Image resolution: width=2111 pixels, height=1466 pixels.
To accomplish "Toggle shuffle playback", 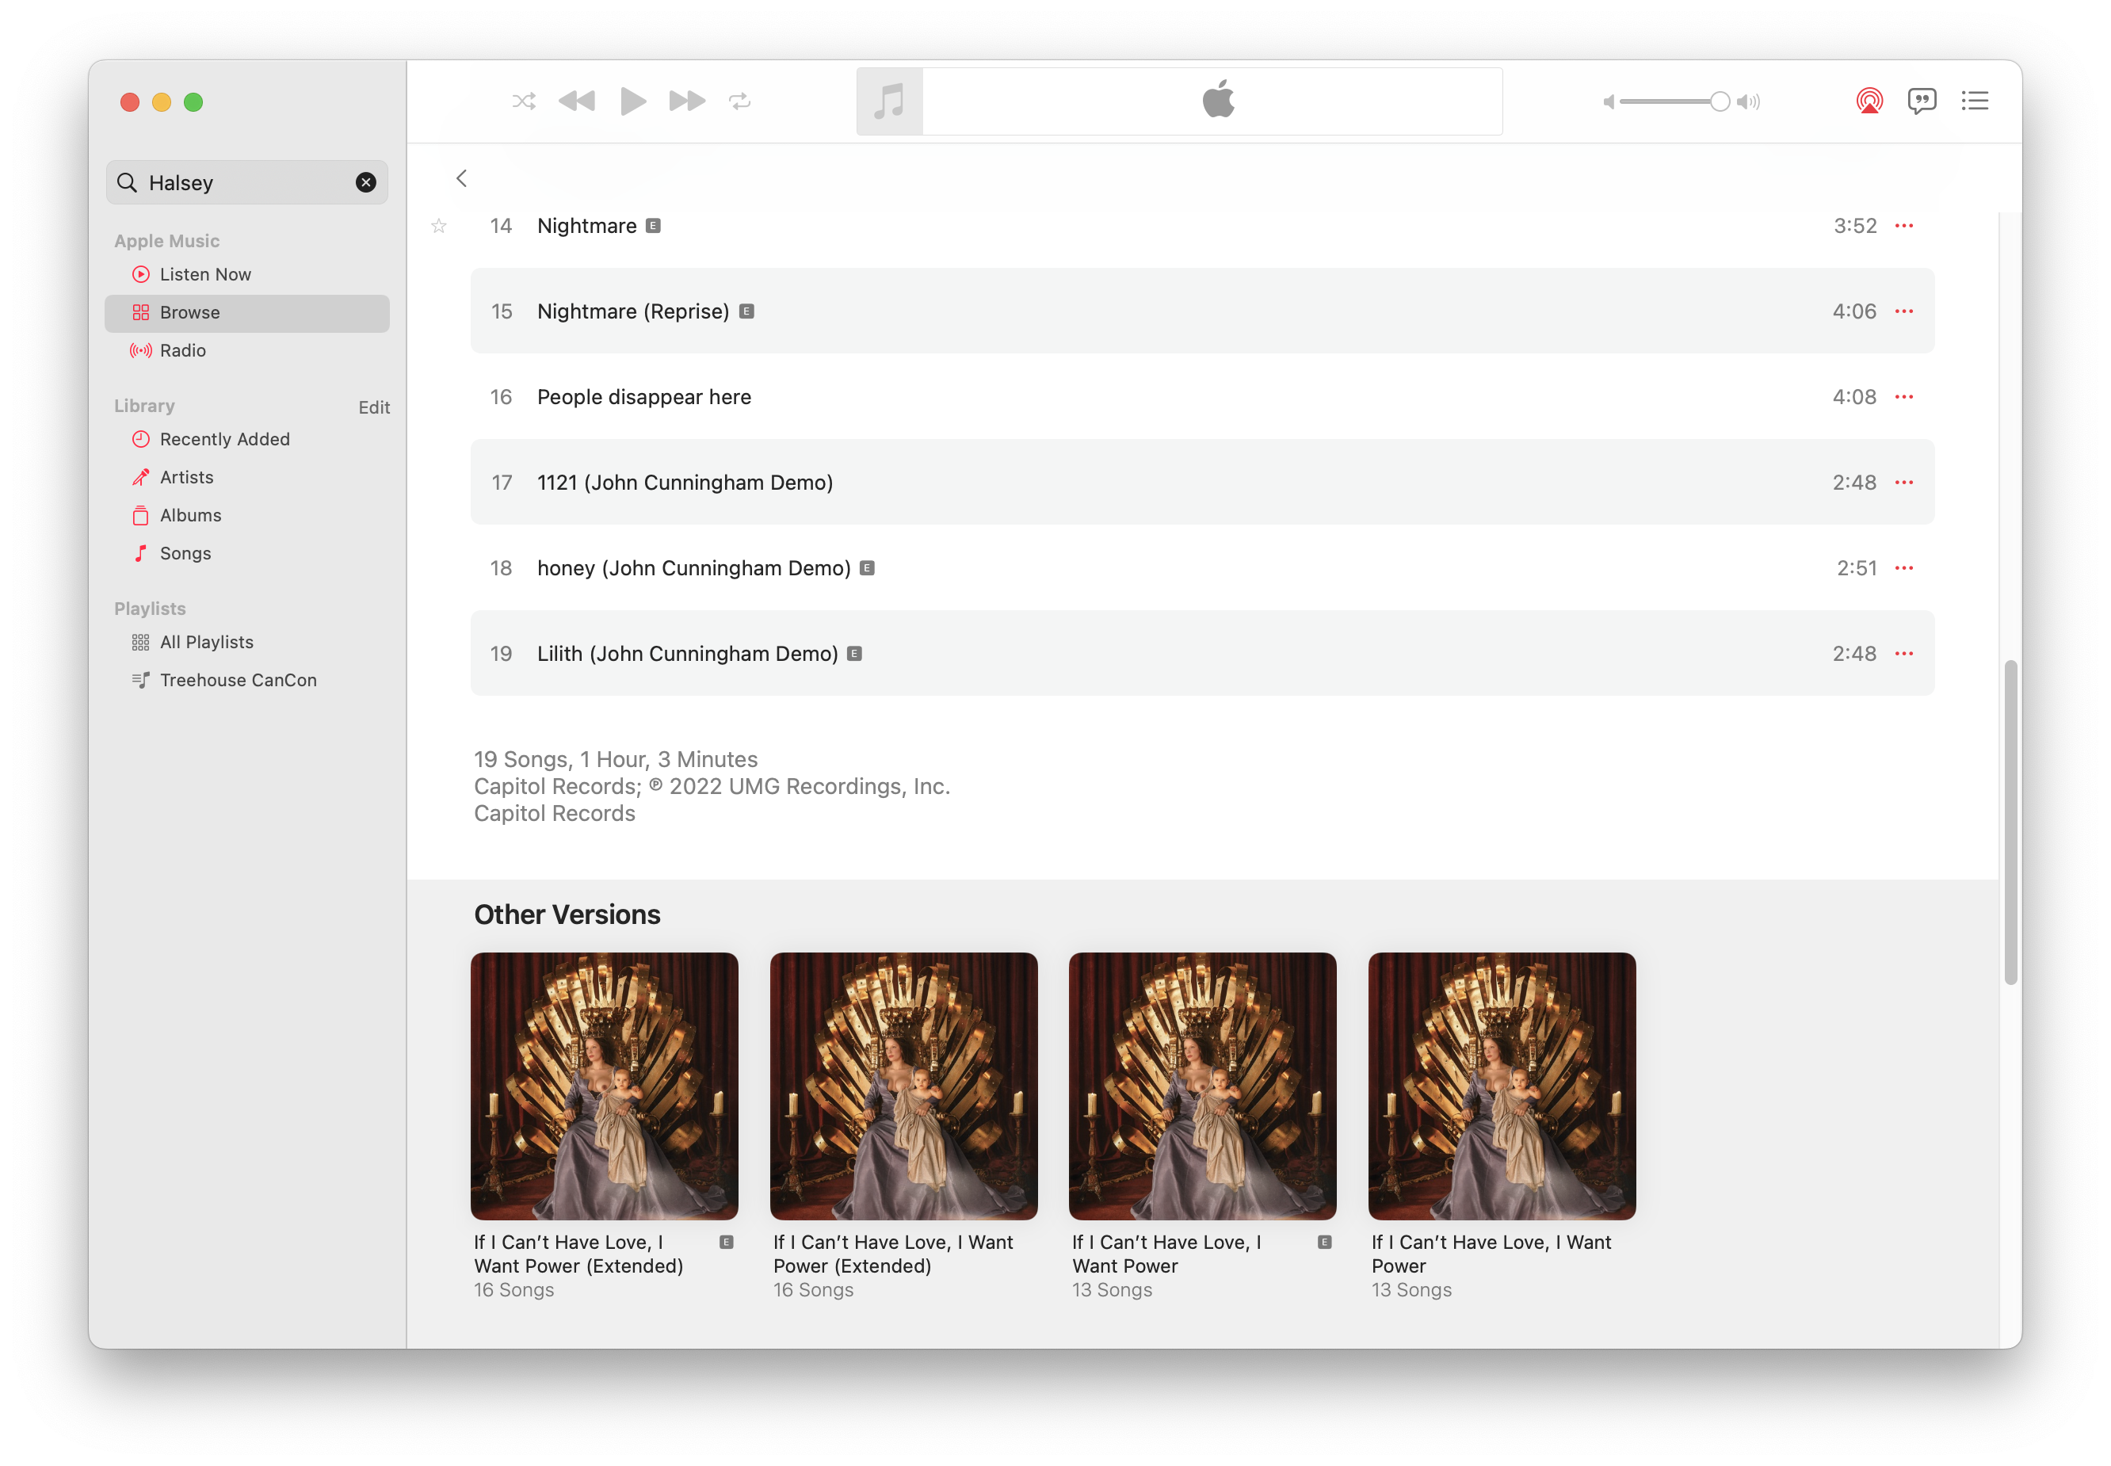I will click(524, 101).
